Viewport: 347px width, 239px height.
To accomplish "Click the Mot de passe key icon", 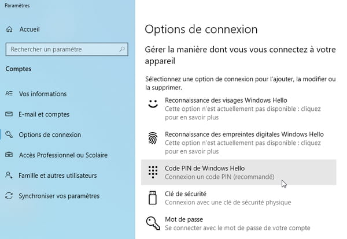I will point(153,223).
